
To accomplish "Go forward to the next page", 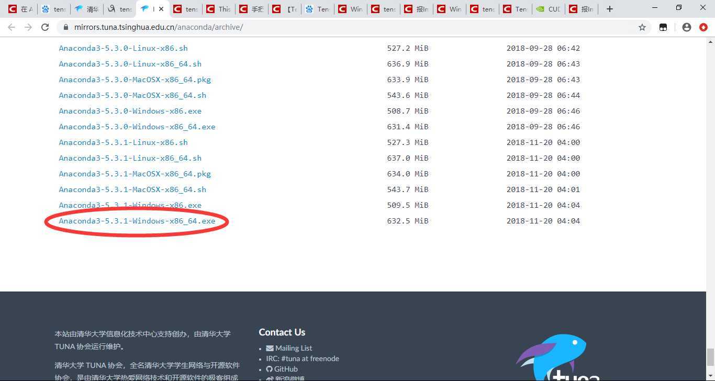I will tap(28, 27).
